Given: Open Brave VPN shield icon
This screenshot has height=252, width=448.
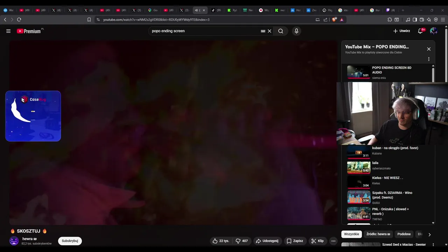Looking at the screenshot, I should tap(436, 20).
